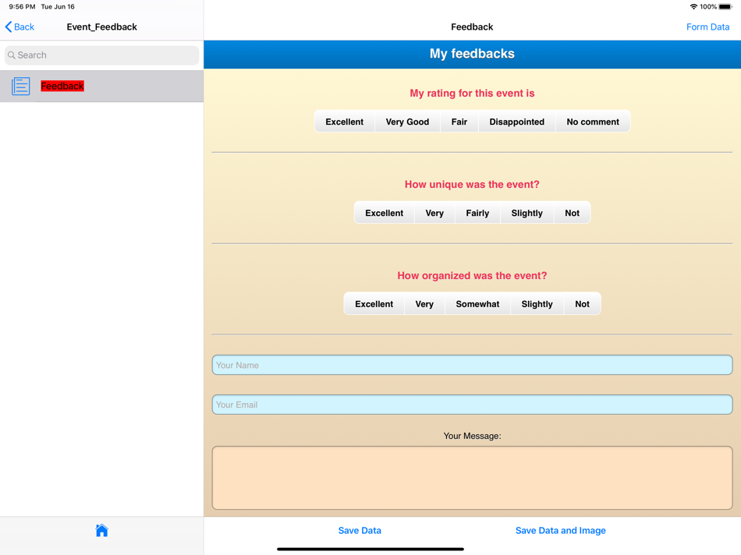Select Slightly for event uniqueness

coord(527,213)
